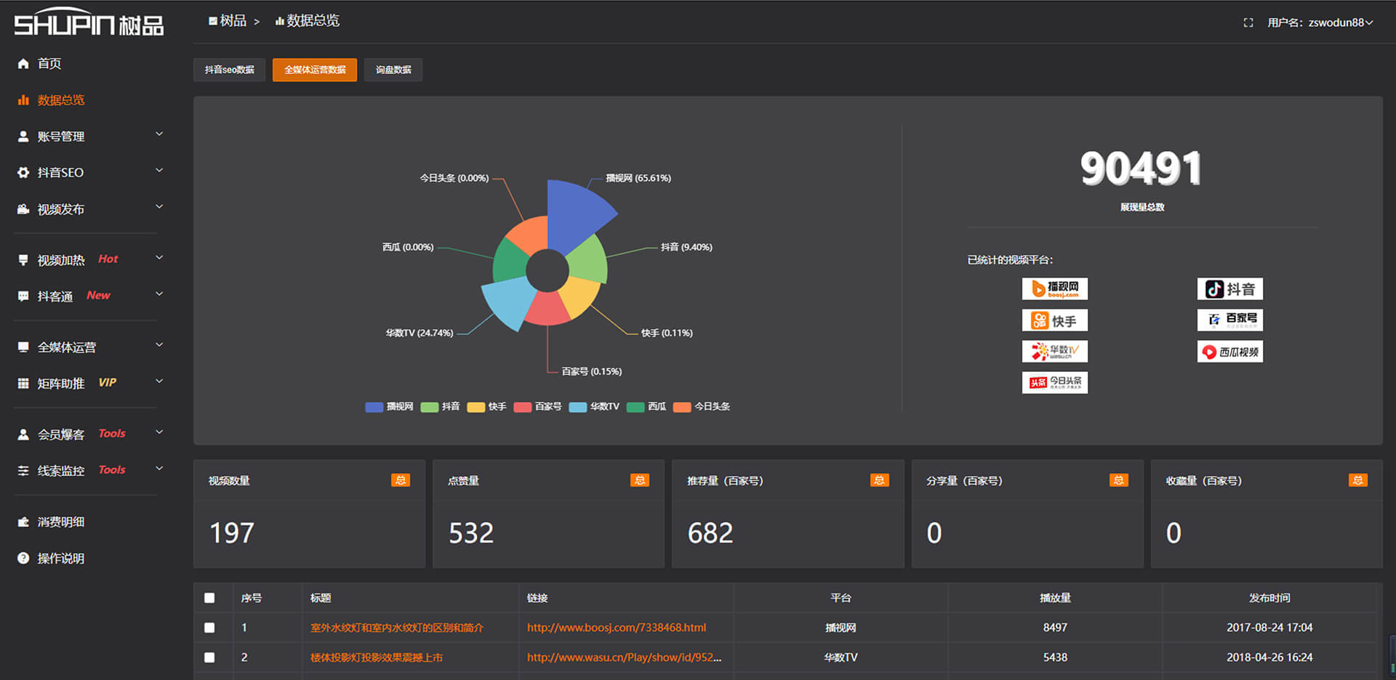
Task: Expand the 账号管理 sidebar menu
Action: 159,135
